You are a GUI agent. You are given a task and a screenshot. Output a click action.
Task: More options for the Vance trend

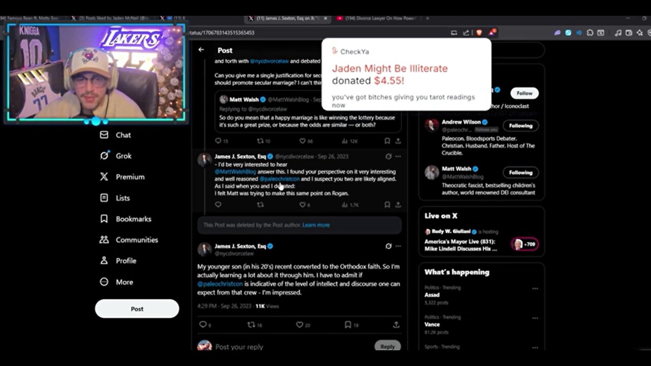pos(535,318)
